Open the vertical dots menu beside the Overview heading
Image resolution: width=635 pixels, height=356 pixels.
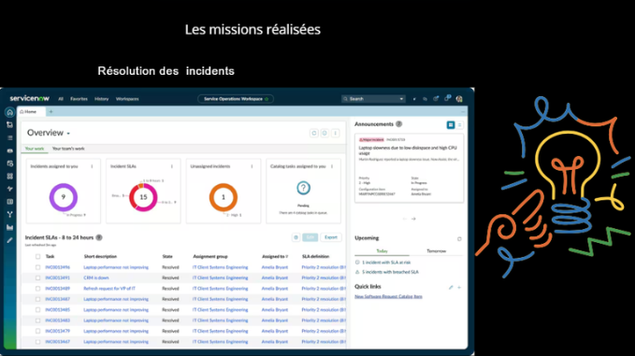pos(336,133)
